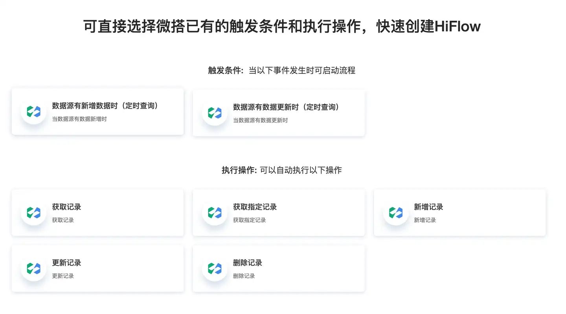This screenshot has height=314, width=566.
Task: Open the 获取记录 action title
Action: coord(66,207)
